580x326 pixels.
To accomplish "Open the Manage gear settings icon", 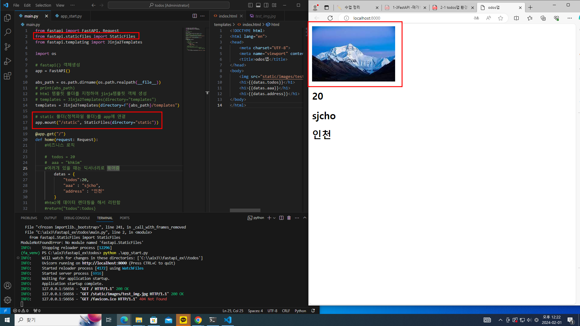I will tap(8, 300).
